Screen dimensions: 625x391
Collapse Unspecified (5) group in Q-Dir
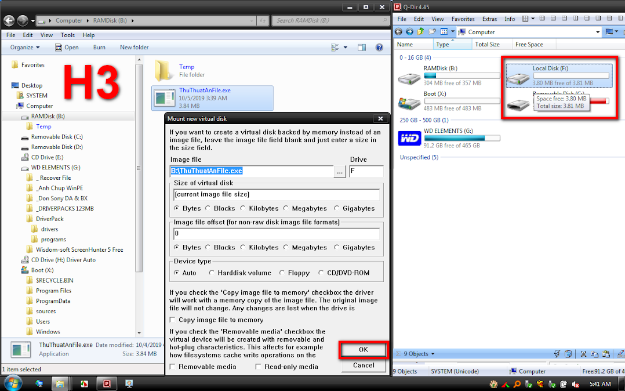coord(419,157)
